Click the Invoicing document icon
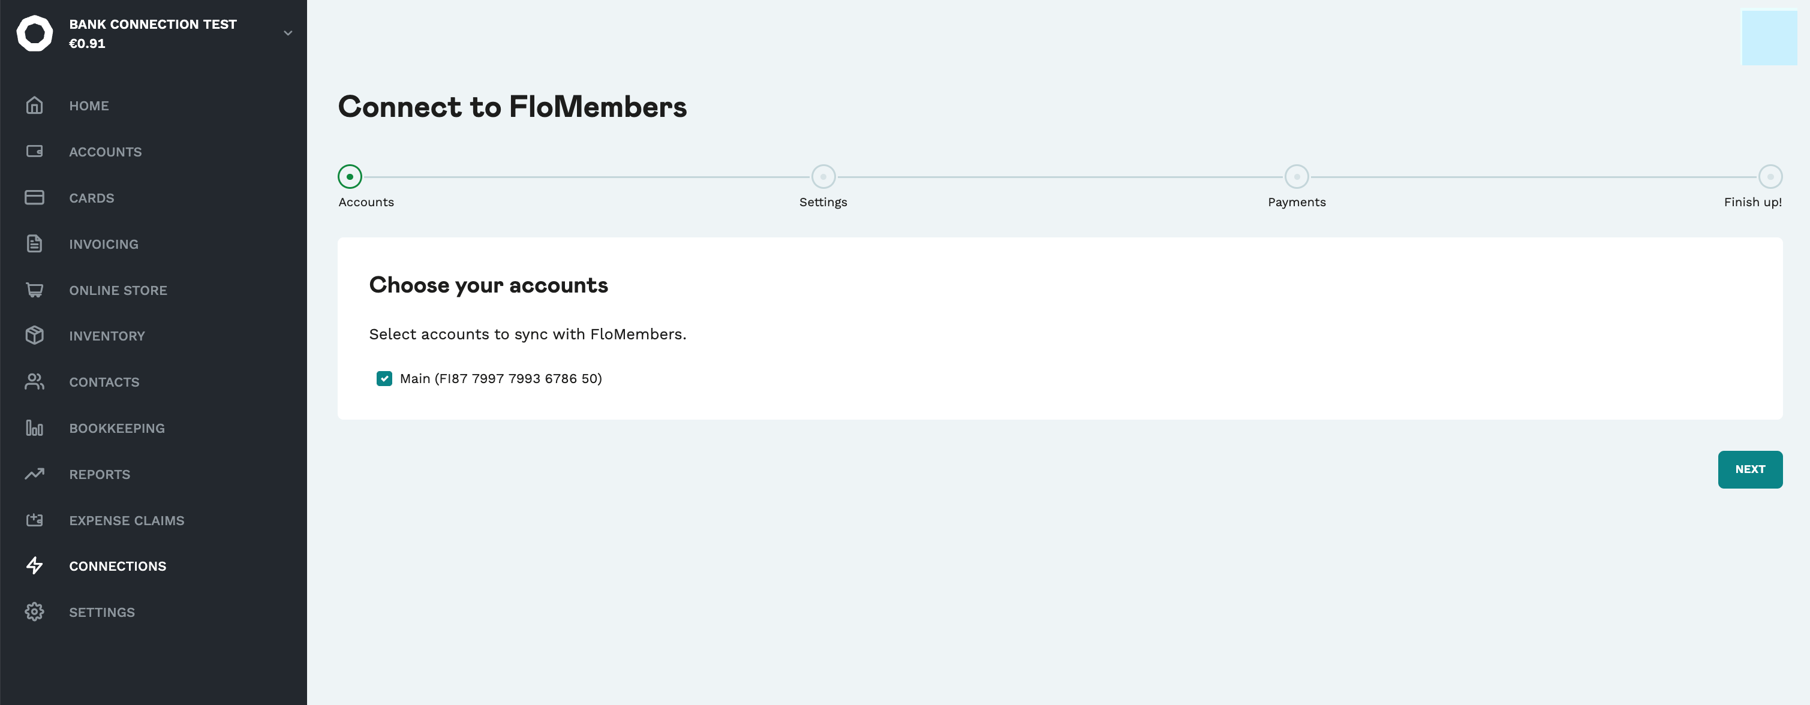The image size is (1810, 705). 34,243
